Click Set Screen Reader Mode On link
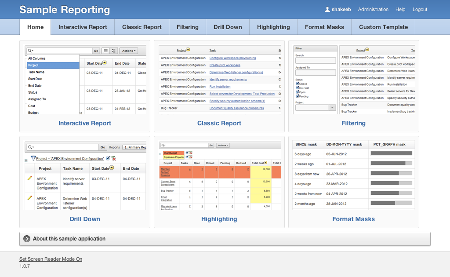The image size is (450, 277). tap(51, 259)
